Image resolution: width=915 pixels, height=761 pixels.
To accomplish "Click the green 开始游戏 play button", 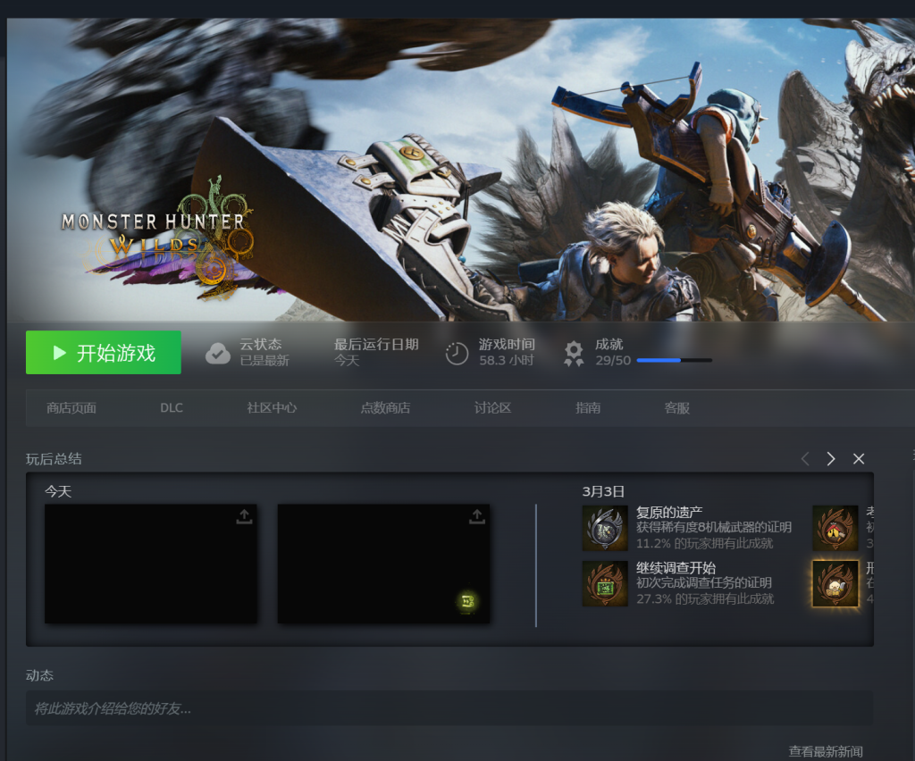I will [x=104, y=352].
